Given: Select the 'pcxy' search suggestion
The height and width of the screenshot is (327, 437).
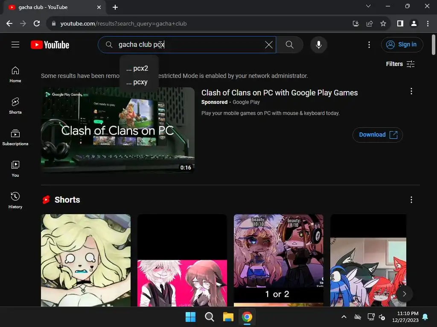Looking at the screenshot, I should (139, 82).
